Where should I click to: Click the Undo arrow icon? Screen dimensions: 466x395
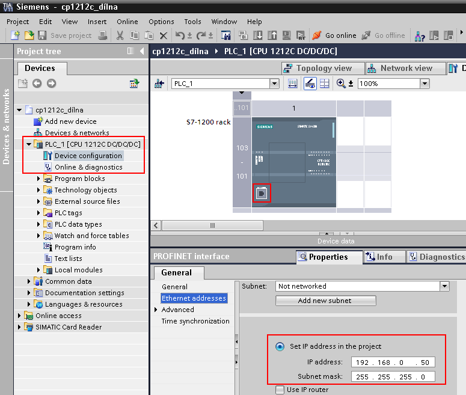[180, 35]
